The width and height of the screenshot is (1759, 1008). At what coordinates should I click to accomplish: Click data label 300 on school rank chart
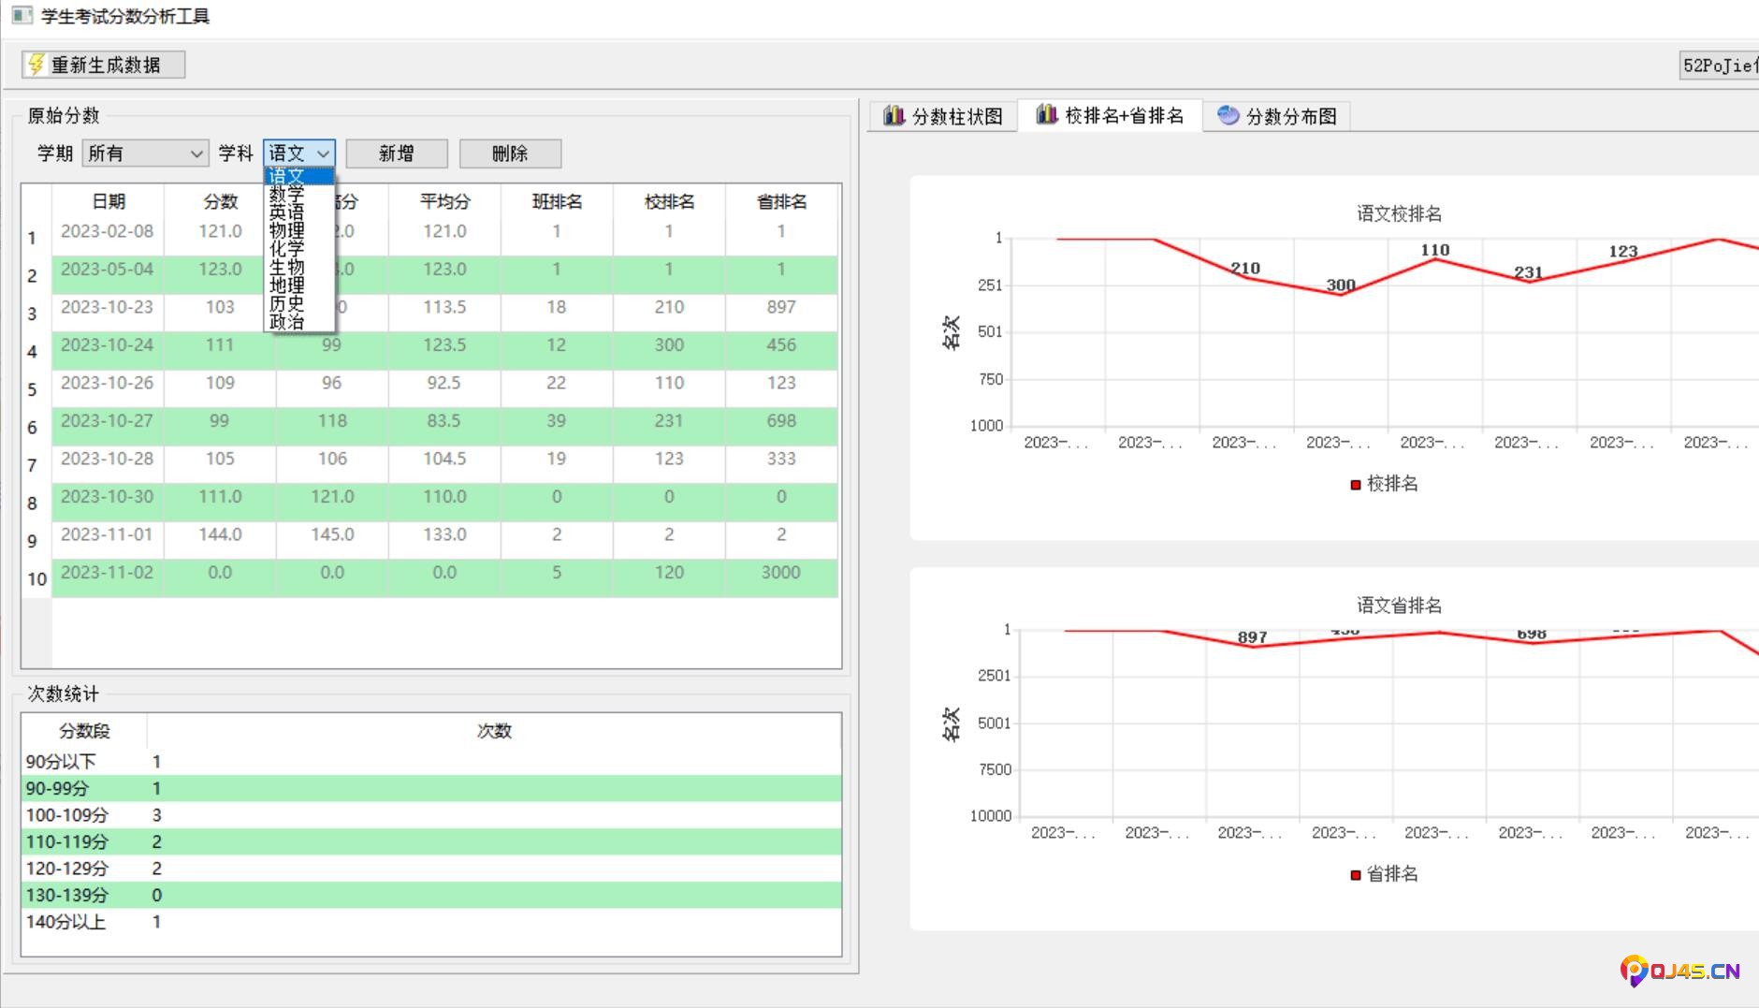(1341, 285)
